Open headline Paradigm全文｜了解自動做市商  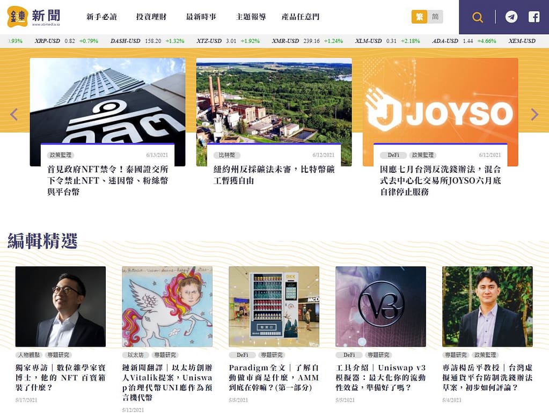(x=274, y=377)
